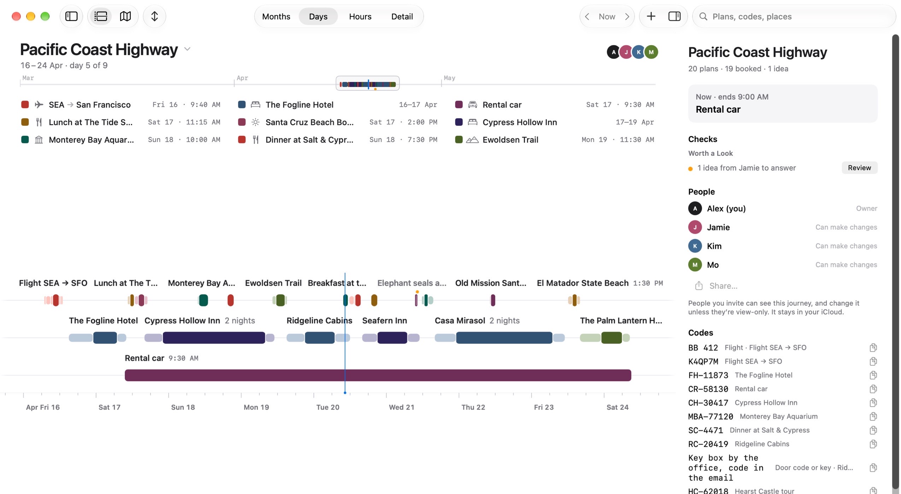Review Jamie's idea

tap(859, 168)
